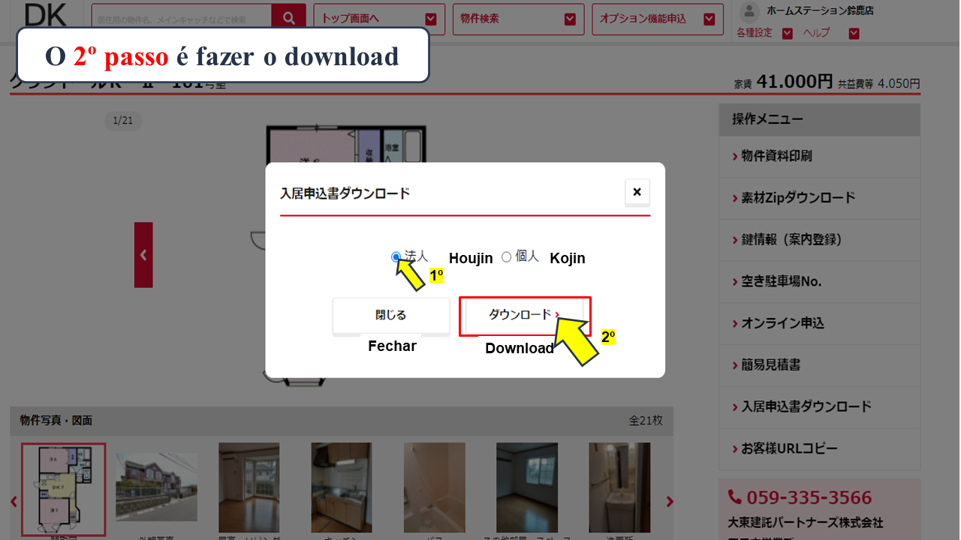The height and width of the screenshot is (540, 961).
Task: Select the kitchen photo thumbnail
Action: [x=342, y=487]
